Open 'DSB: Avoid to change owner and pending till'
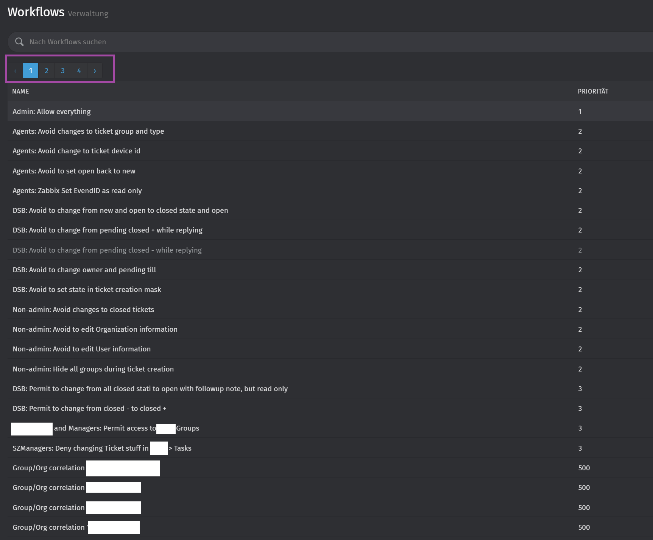 pyautogui.click(x=84, y=270)
